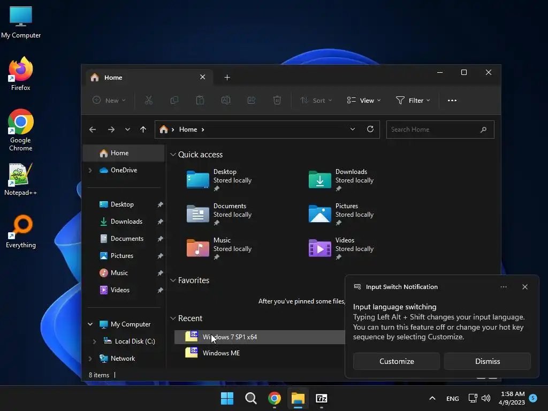Select Firefox desktop shortcut
Viewport: 548px width, 411px height.
click(21, 74)
